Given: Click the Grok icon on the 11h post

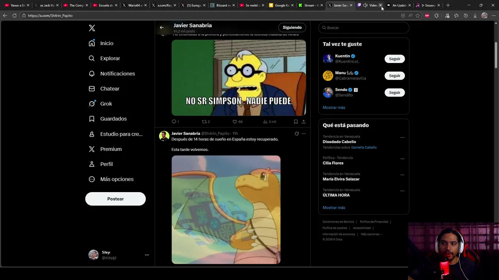Looking at the screenshot, I should pyautogui.click(x=297, y=133).
